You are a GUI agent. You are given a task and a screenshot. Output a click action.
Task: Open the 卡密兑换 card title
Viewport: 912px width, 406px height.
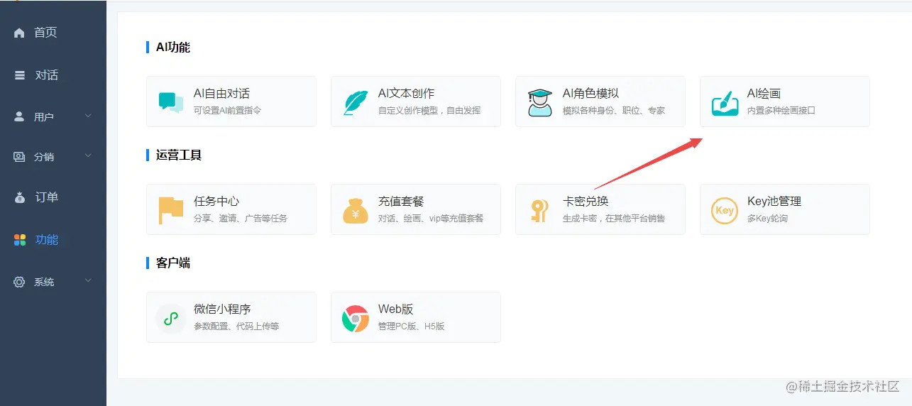[586, 202]
